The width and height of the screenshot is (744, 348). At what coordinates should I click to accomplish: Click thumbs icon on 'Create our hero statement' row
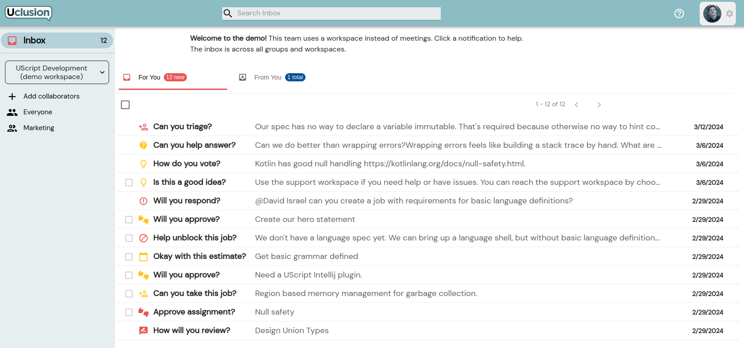coord(143,220)
